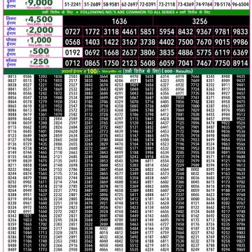Viewport: 252px width, 252px height.
Task: Click the number 4402
Action: 167,42
